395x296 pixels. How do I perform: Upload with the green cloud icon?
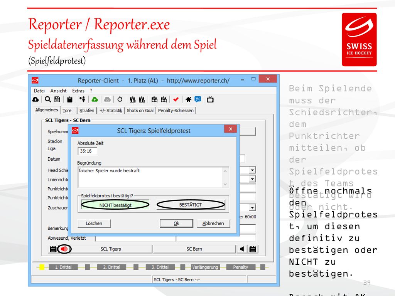point(95,100)
